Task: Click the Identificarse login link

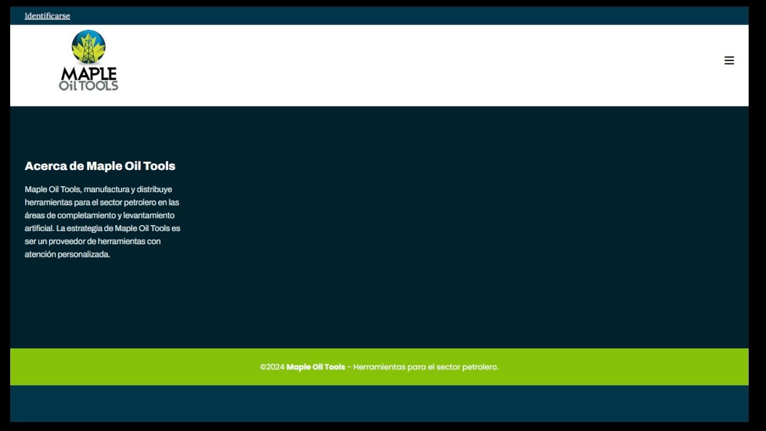Action: [x=47, y=16]
